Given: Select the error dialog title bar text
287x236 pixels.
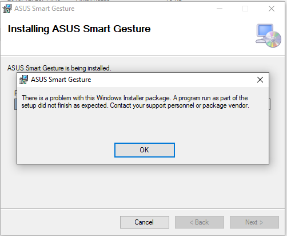Looking at the screenshot, I should [61, 80].
